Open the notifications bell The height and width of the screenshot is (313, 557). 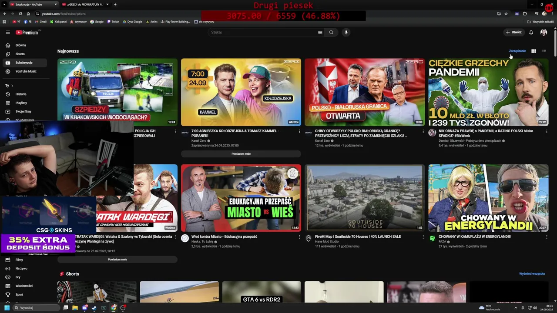(531, 32)
